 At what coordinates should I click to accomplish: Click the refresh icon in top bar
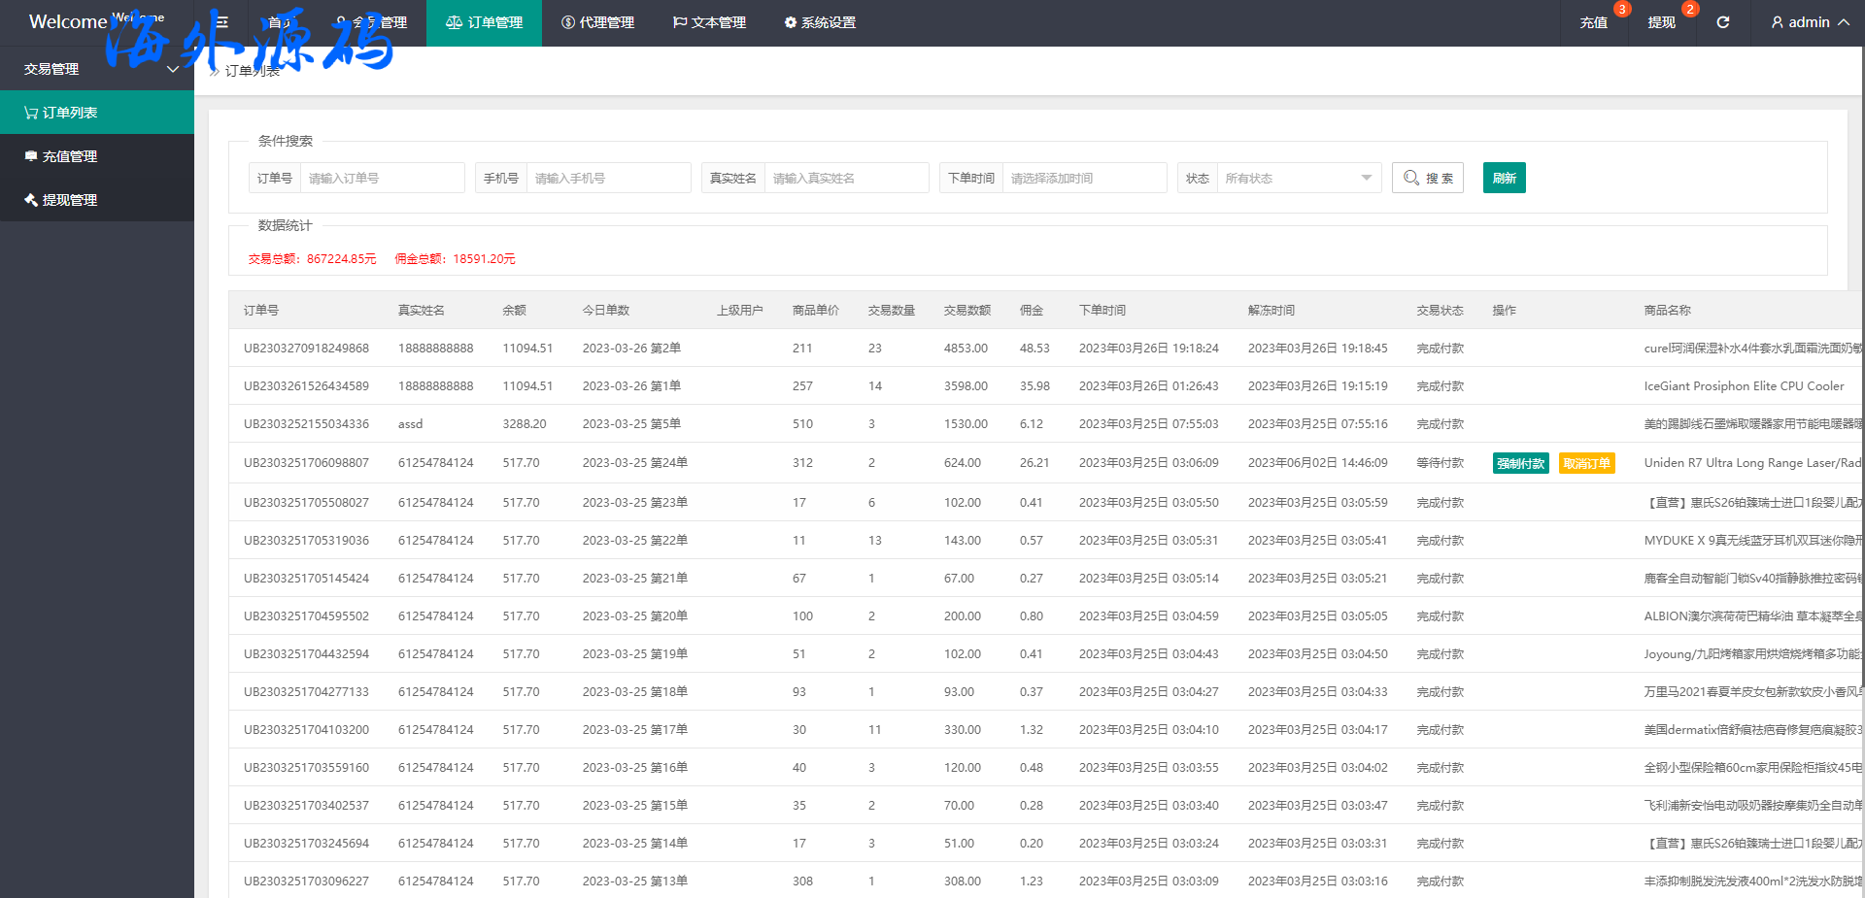[1722, 22]
